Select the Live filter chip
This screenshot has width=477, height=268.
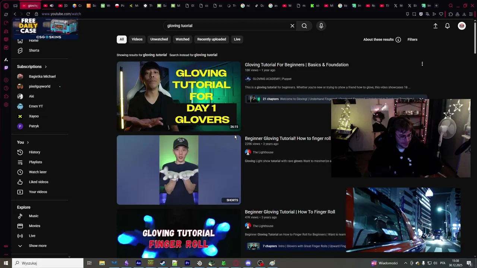coord(237,39)
